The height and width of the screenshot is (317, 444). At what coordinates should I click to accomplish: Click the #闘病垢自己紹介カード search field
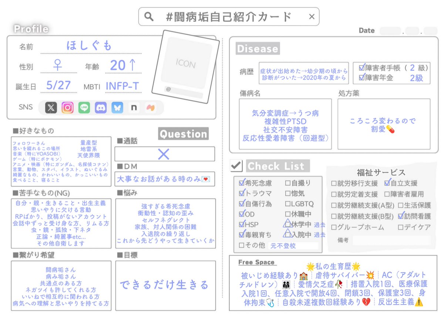tap(229, 17)
